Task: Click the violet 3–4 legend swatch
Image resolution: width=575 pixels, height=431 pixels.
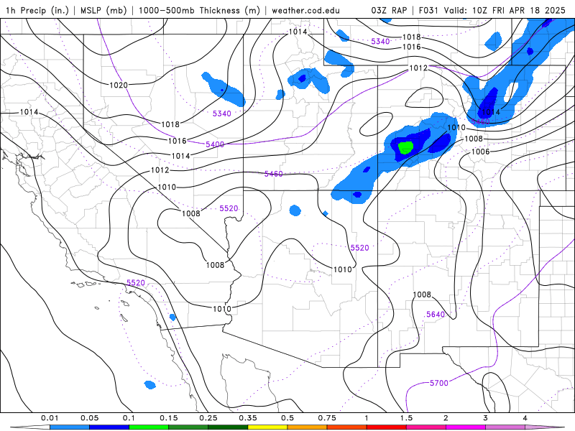Action: (505, 427)
